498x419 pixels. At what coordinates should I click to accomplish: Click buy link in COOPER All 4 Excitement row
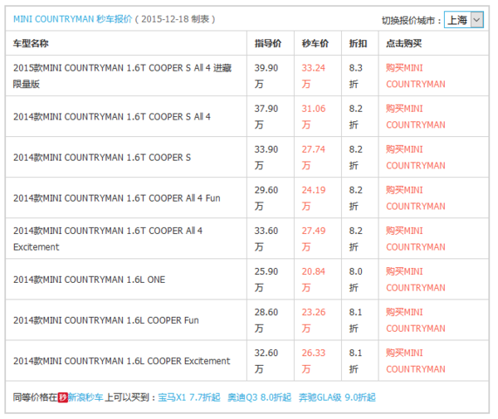[416, 239]
